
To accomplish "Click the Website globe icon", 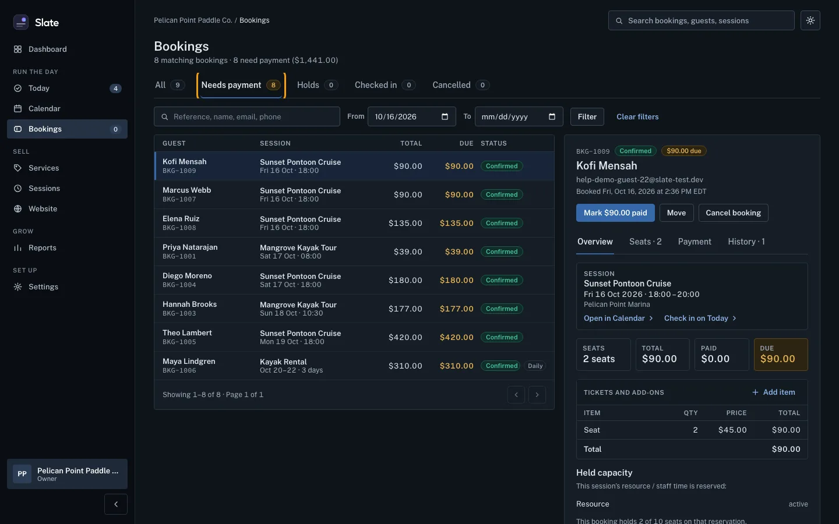I will pos(17,209).
